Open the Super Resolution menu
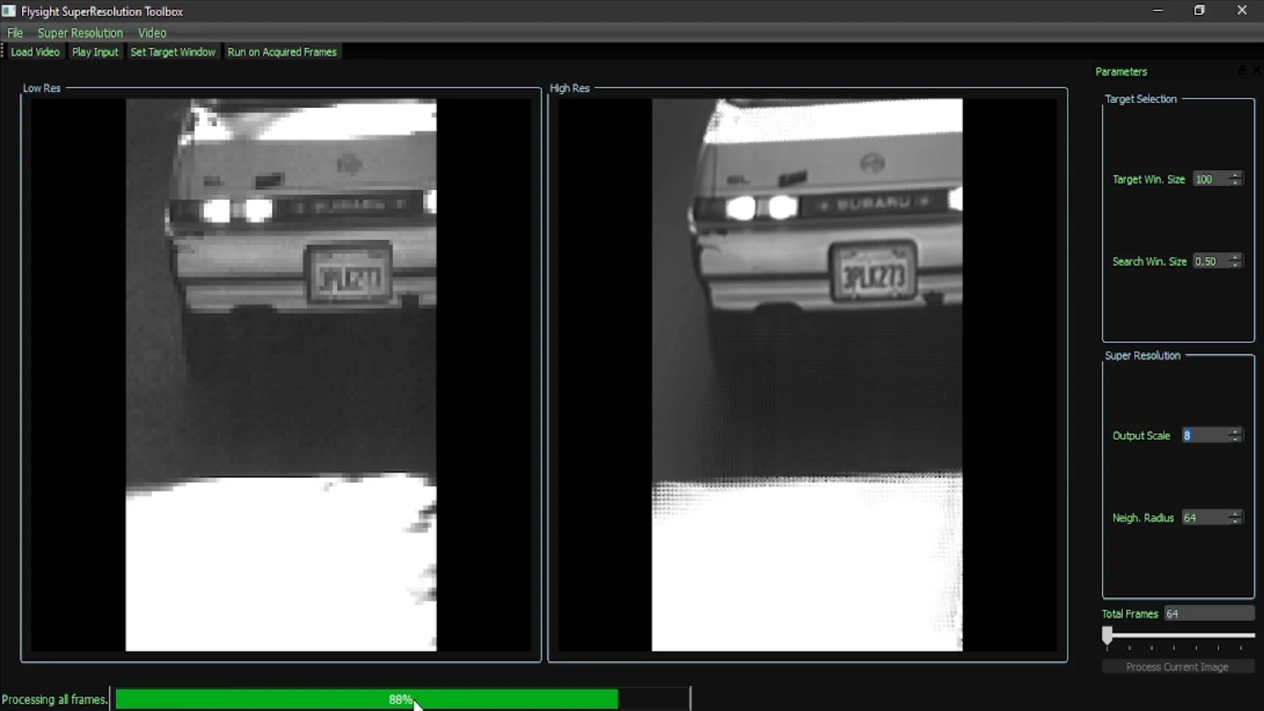Viewport: 1264px width, 711px height. click(80, 33)
